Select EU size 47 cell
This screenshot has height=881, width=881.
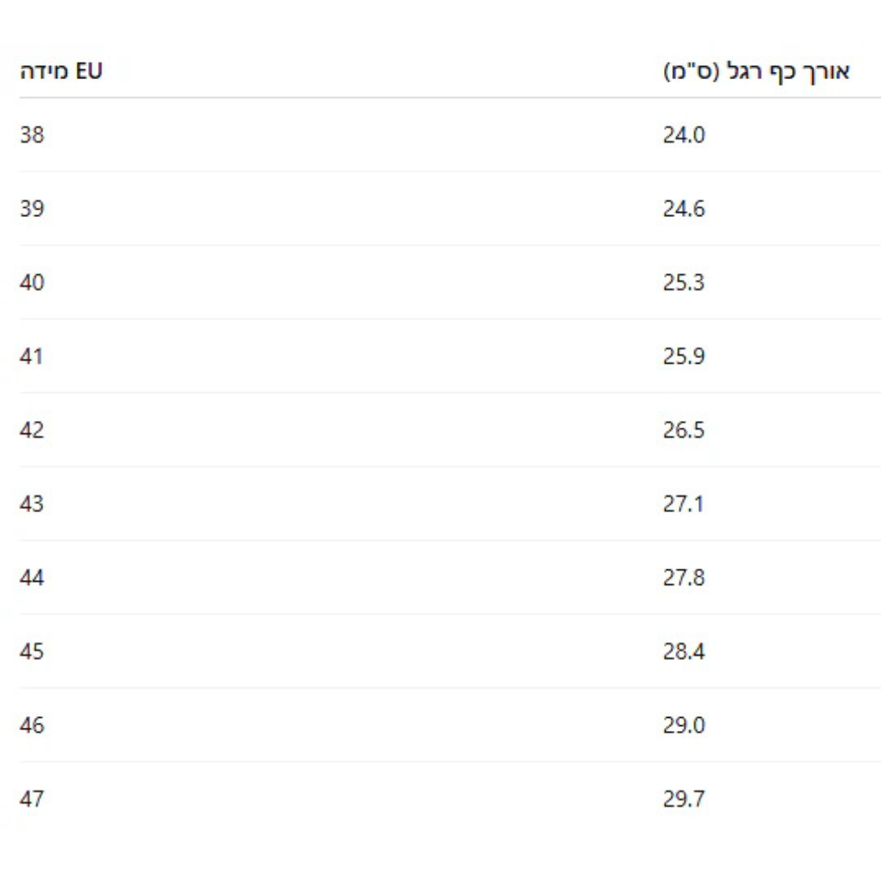[32, 799]
